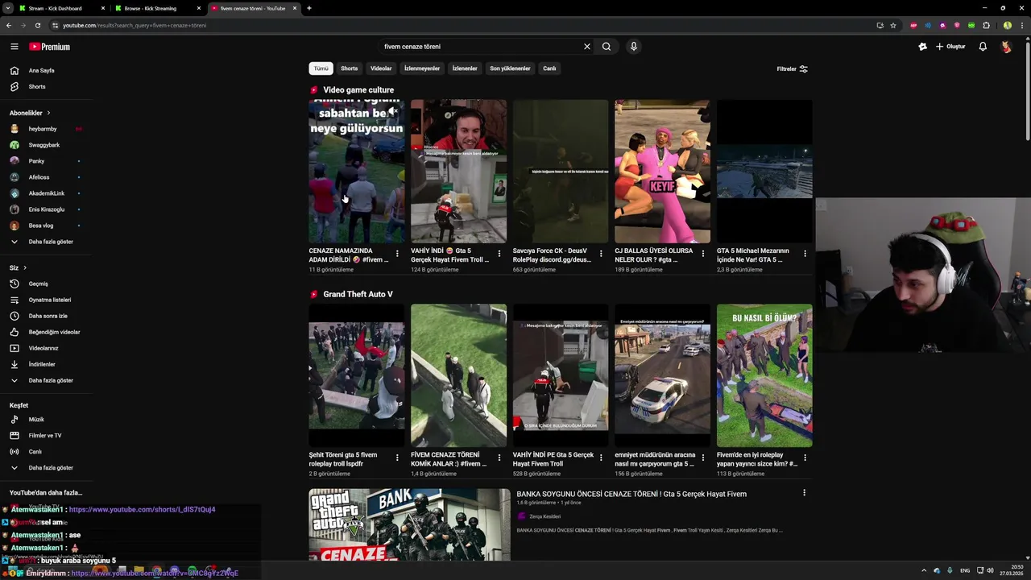This screenshot has width=1031, height=580.
Task: Open Filmler ve TV under Keşfet
Action: point(45,436)
